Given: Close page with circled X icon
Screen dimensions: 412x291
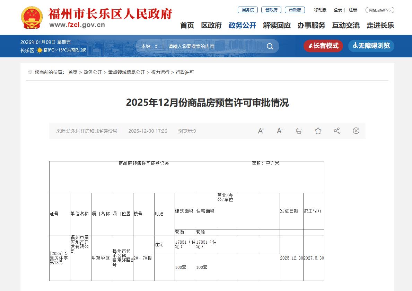Looking at the screenshot, I should click(356, 131).
